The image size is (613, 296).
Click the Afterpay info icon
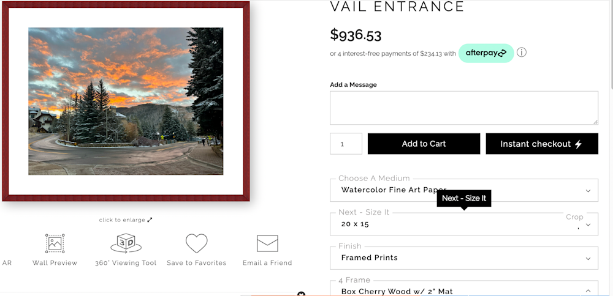click(522, 53)
